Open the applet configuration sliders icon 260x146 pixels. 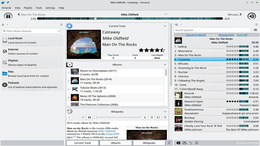169,143
